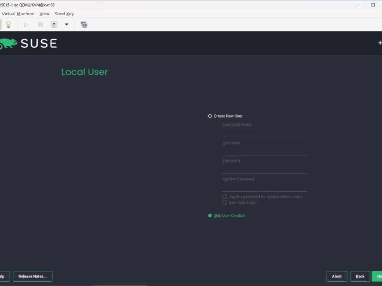The height and width of the screenshot is (286, 382).
Task: Check the Automatic Login box
Action: 224,203
